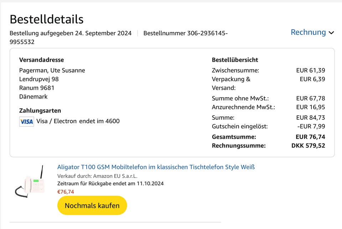The height and width of the screenshot is (229, 342).
Task: Click the Visa card icon
Action: coord(26,121)
